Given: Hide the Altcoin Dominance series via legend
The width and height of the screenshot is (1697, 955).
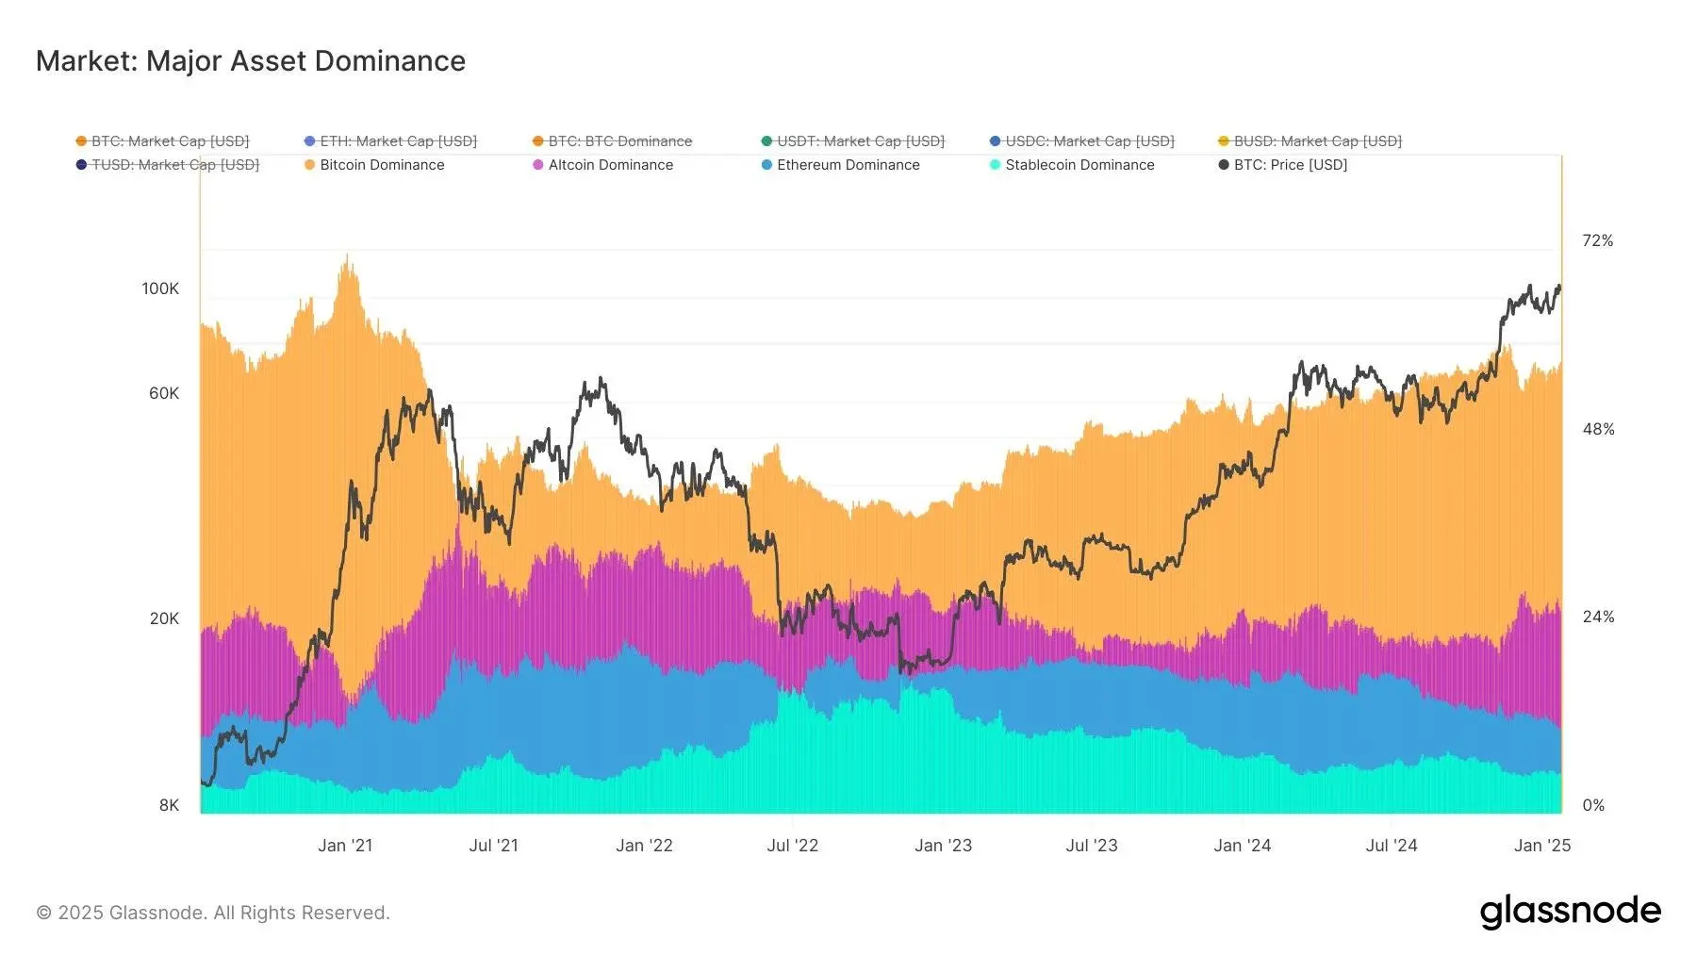Looking at the screenshot, I should pos(610,165).
